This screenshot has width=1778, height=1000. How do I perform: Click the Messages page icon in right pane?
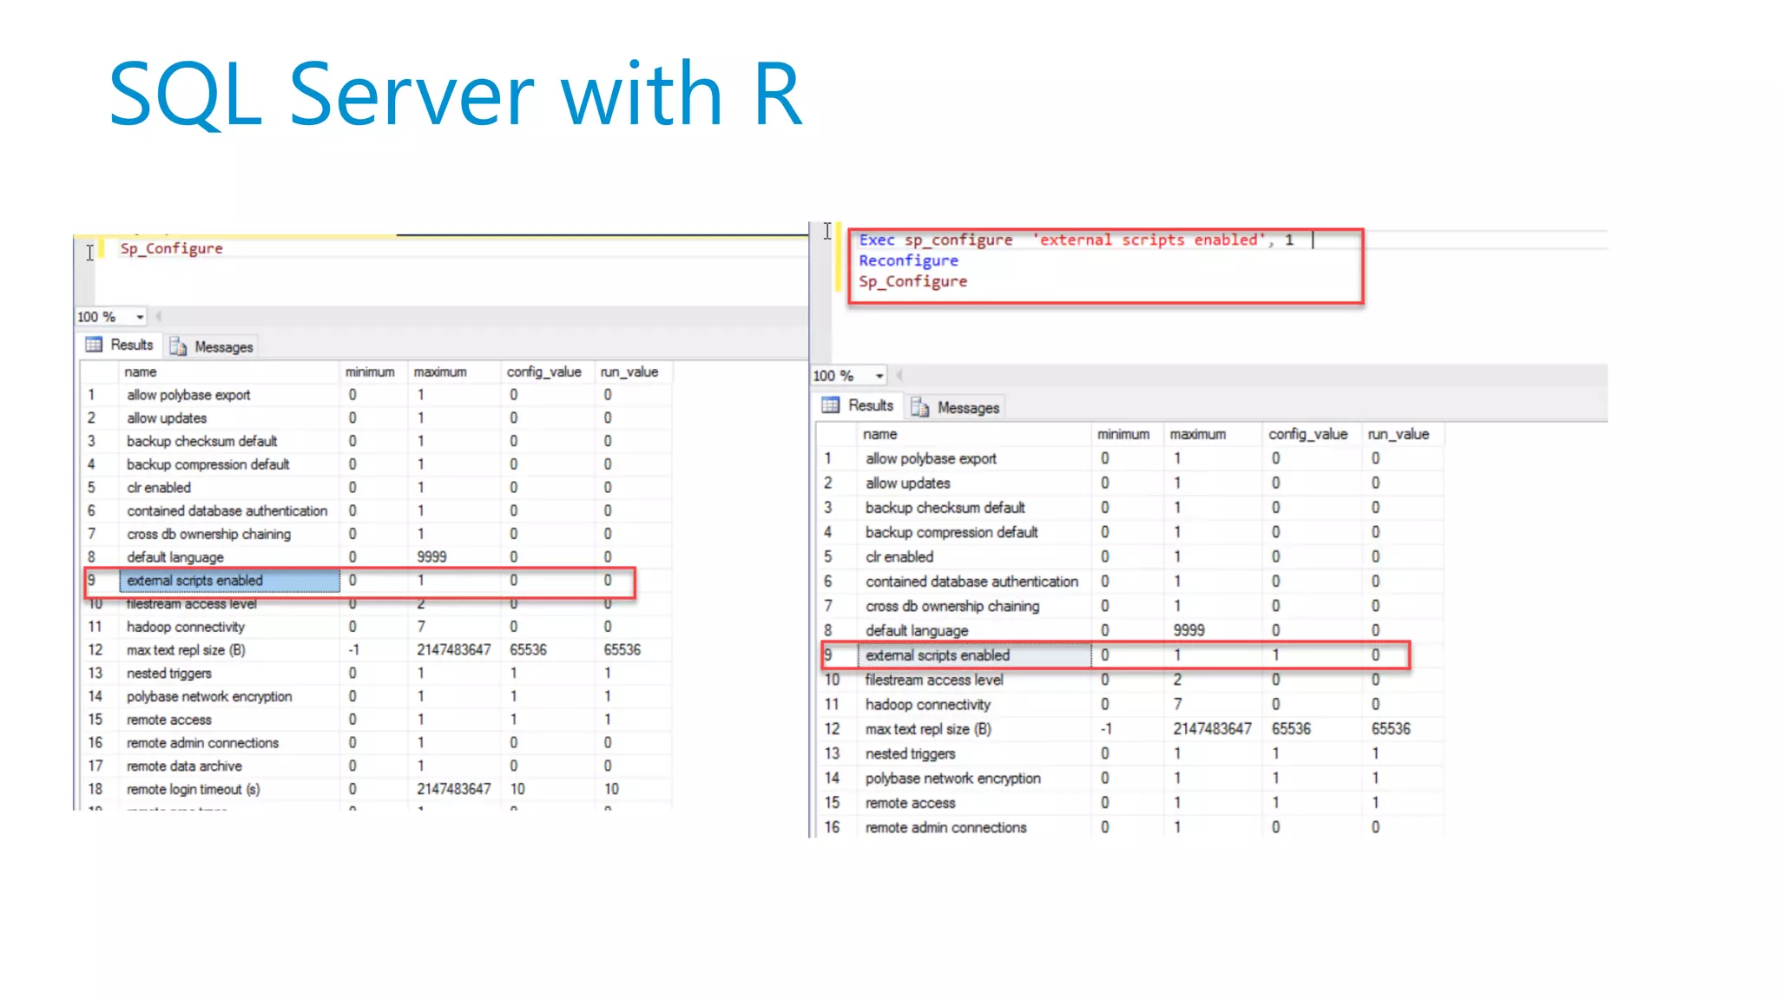920,407
